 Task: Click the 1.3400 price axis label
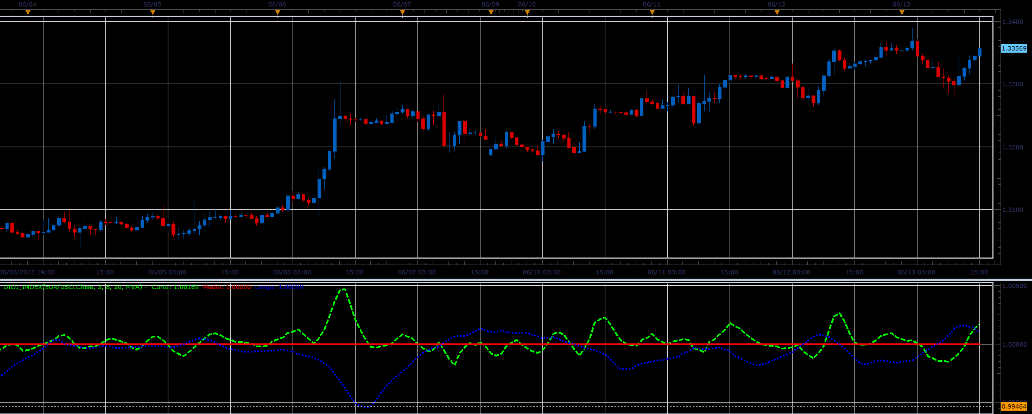[x=1013, y=22]
